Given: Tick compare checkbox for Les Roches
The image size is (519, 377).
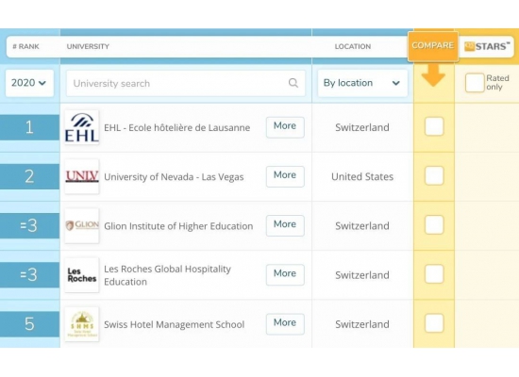Looking at the screenshot, I should pyautogui.click(x=434, y=274).
